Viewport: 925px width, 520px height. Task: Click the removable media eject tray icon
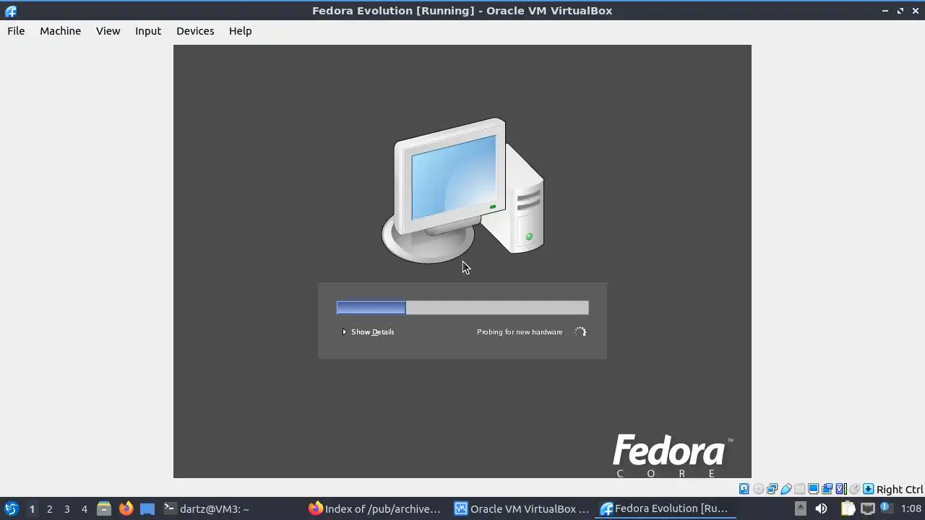(x=800, y=508)
